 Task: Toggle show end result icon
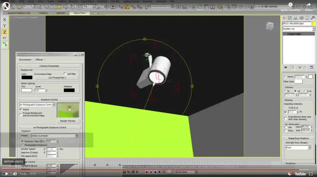click(292, 67)
